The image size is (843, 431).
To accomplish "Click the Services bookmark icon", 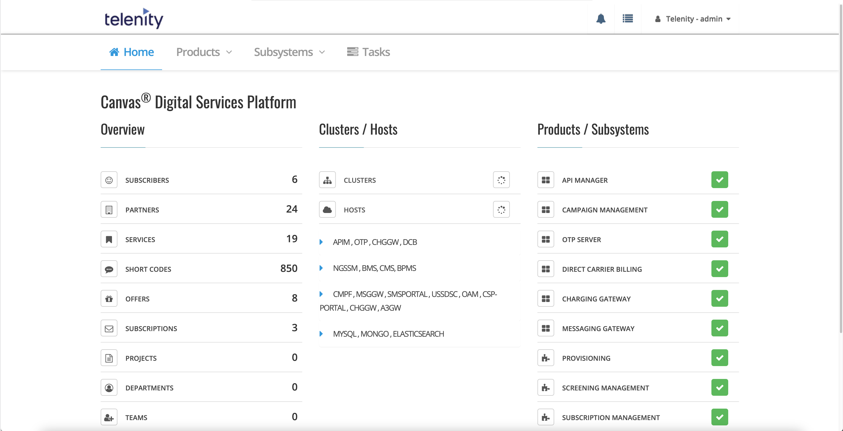I will [109, 239].
